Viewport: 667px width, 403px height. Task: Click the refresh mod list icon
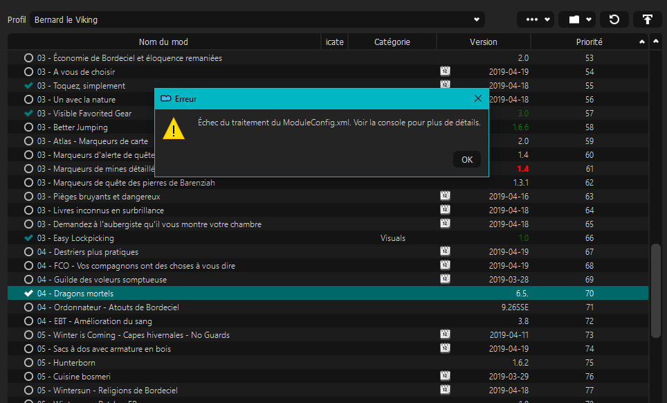click(x=614, y=19)
